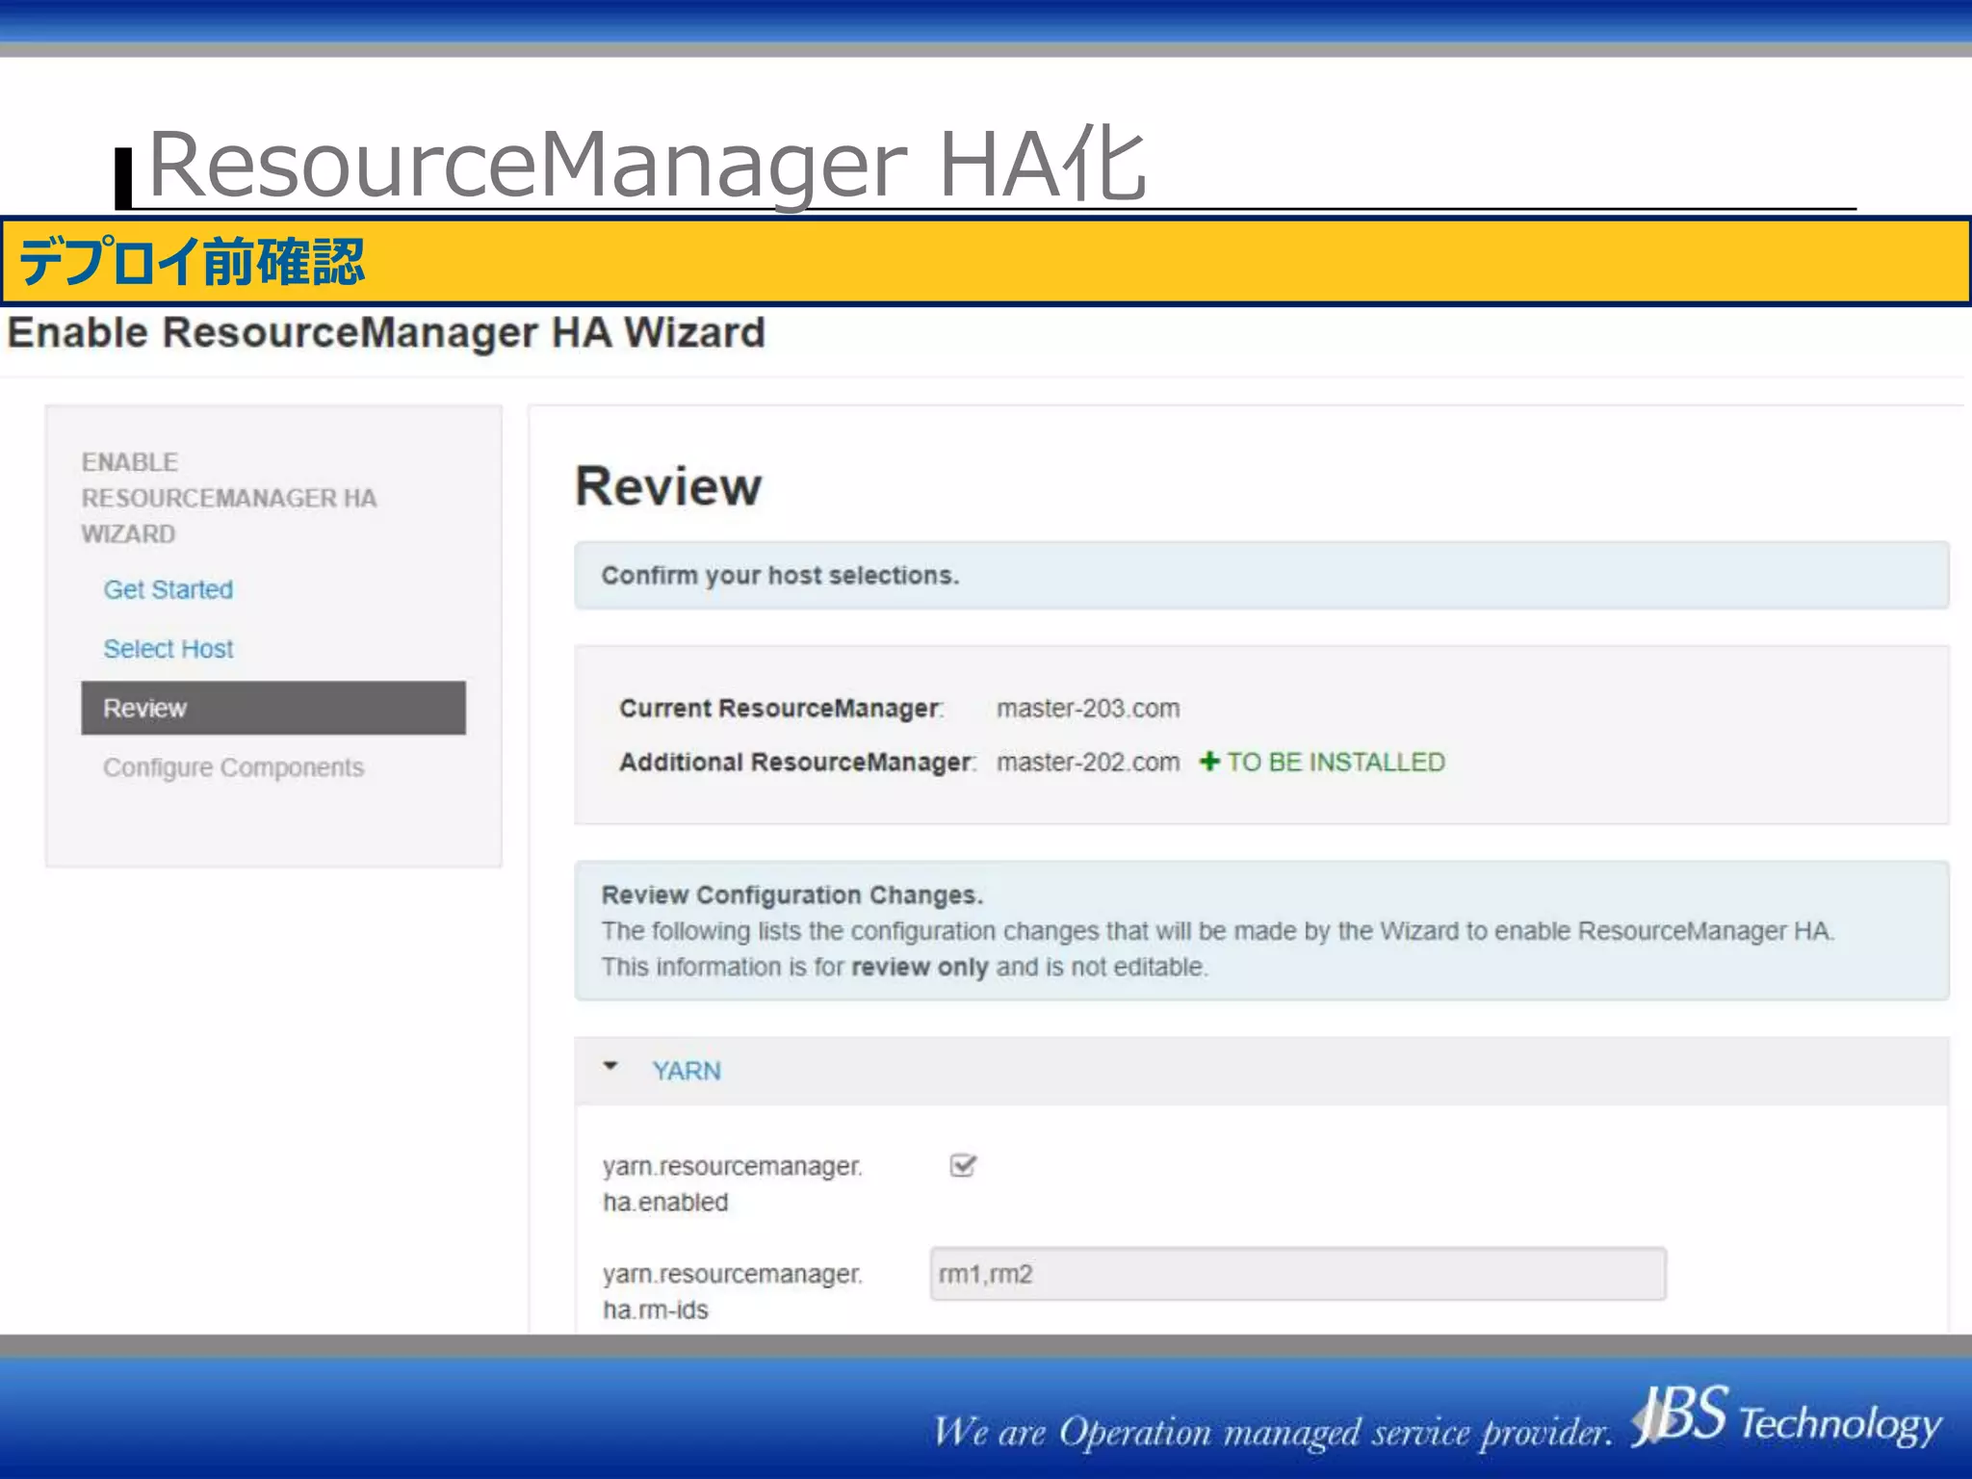Image resolution: width=1972 pixels, height=1479 pixels.
Task: Click the green plus install icon
Action: 1209,762
